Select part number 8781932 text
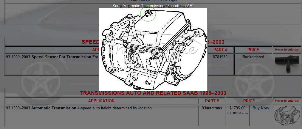The width and height of the screenshot is (302, 129). point(220,57)
